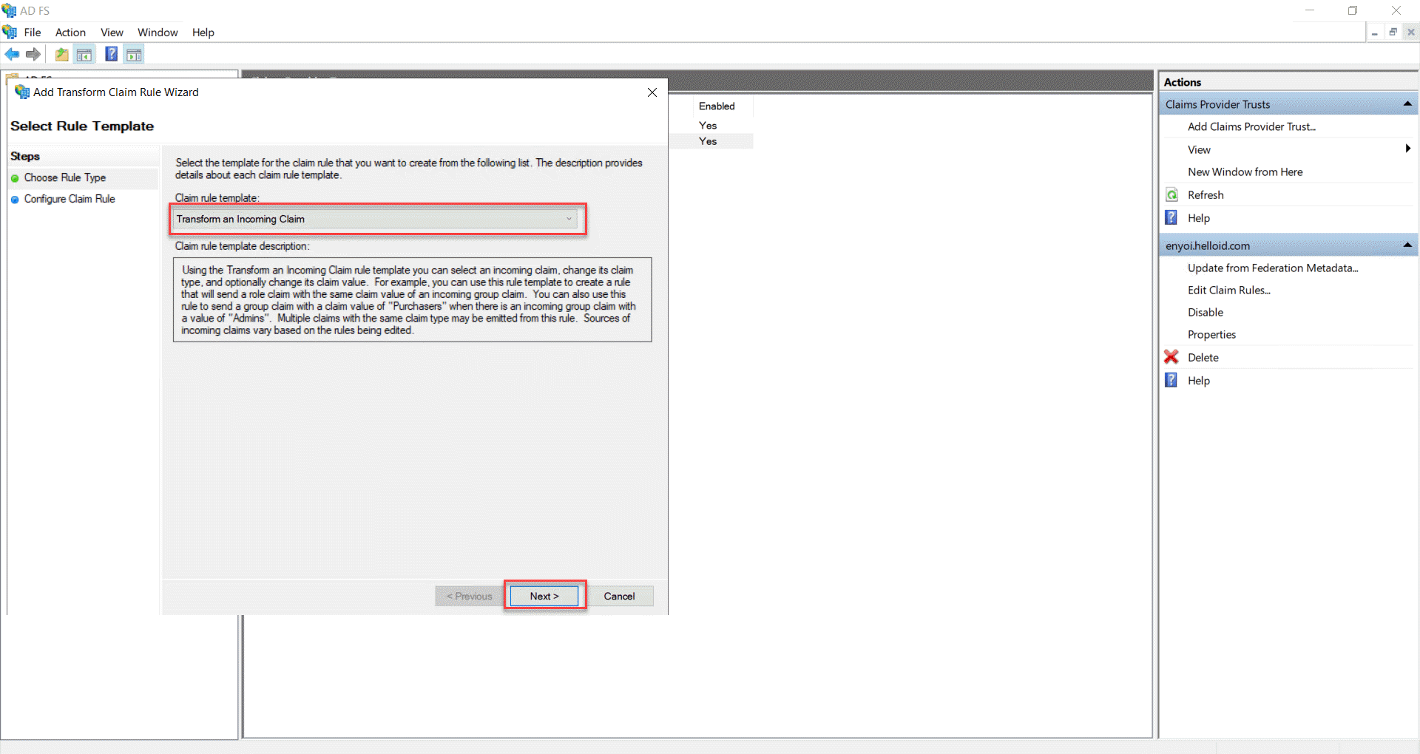
Task: Close the Add Transform Claim Rule Wizard
Action: pyautogui.click(x=652, y=92)
